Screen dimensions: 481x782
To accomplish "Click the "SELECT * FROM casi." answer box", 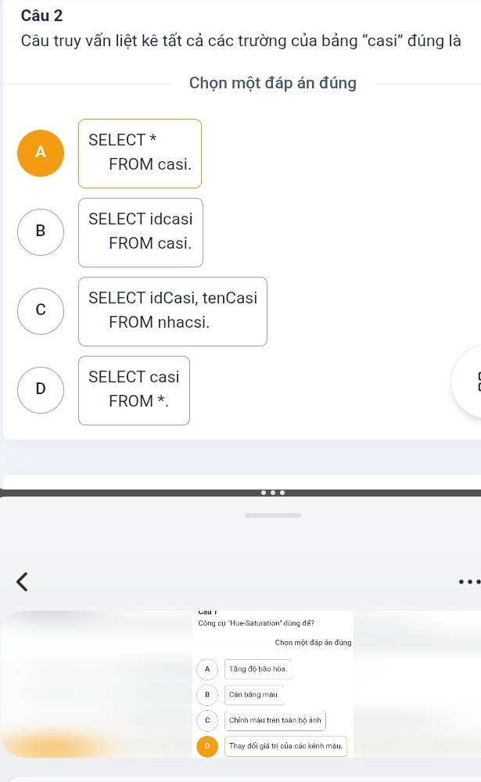I will pos(140,153).
